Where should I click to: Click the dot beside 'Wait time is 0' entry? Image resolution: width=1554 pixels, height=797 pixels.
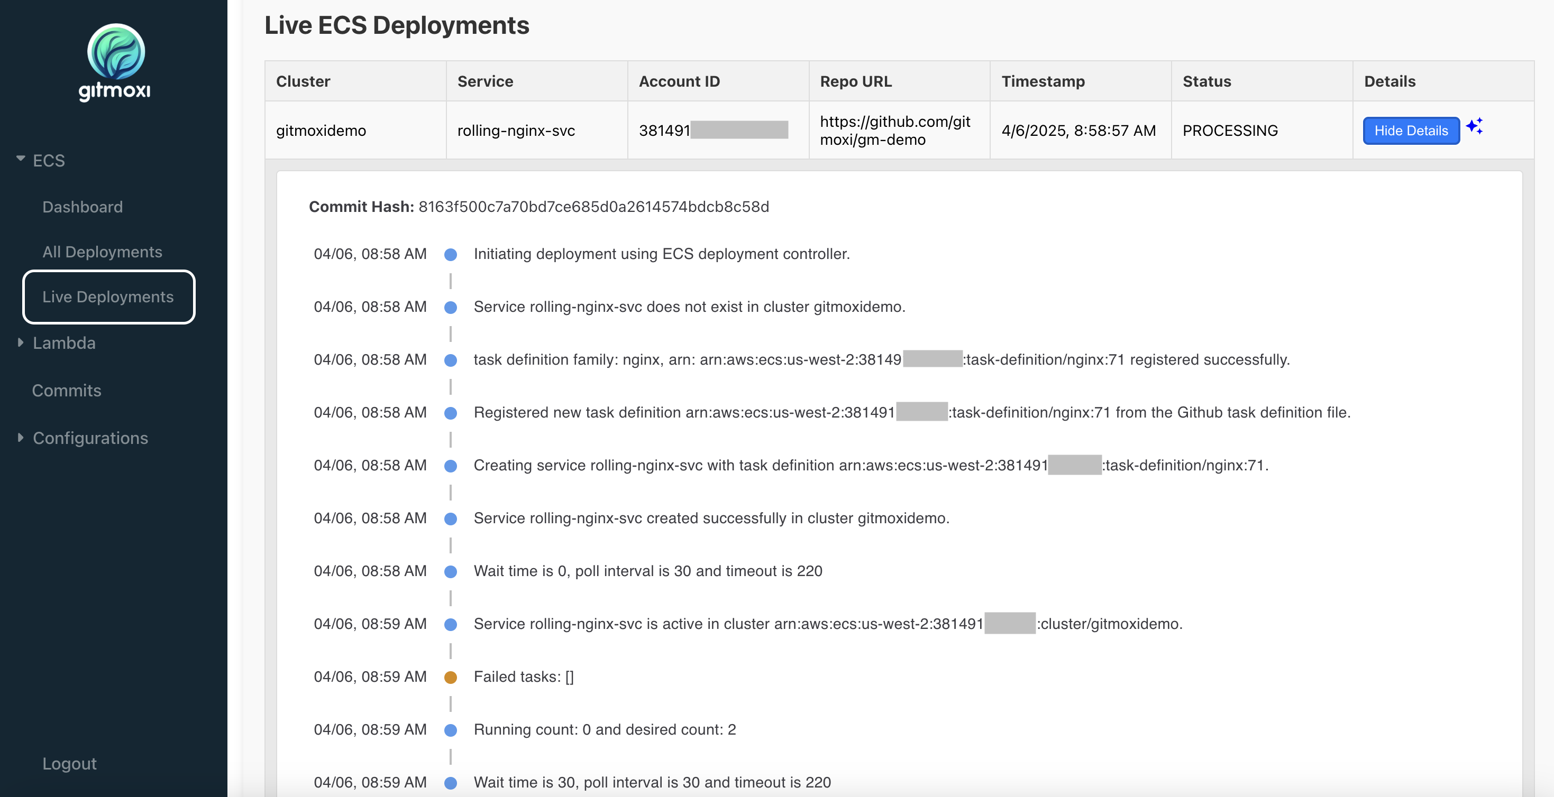point(451,572)
